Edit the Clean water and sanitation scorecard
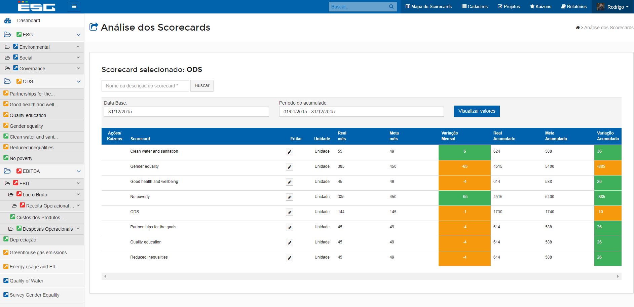The image size is (634, 307). pyautogui.click(x=290, y=152)
